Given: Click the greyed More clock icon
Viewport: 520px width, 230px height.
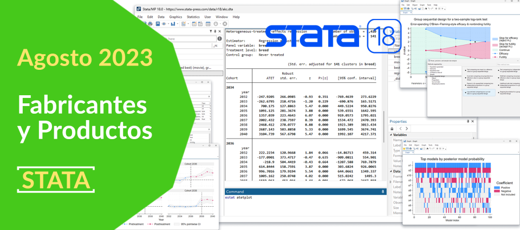Looking at the screenshot, I should (x=216, y=23).
